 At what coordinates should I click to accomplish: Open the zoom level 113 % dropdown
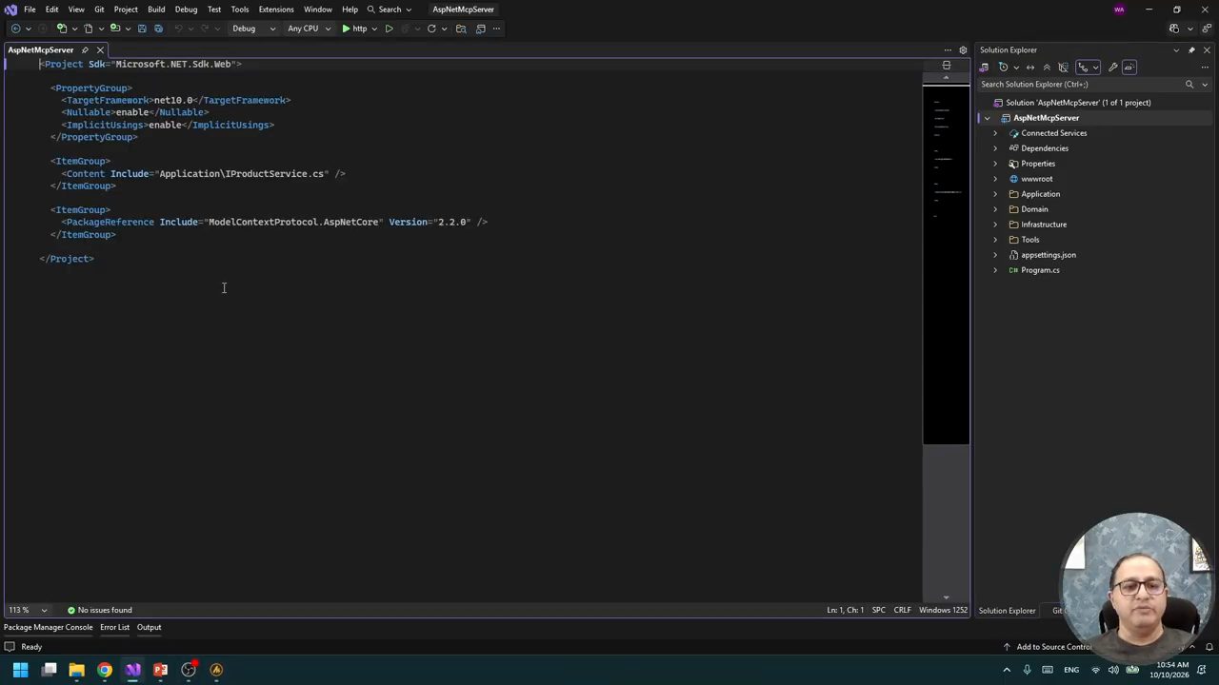28,610
